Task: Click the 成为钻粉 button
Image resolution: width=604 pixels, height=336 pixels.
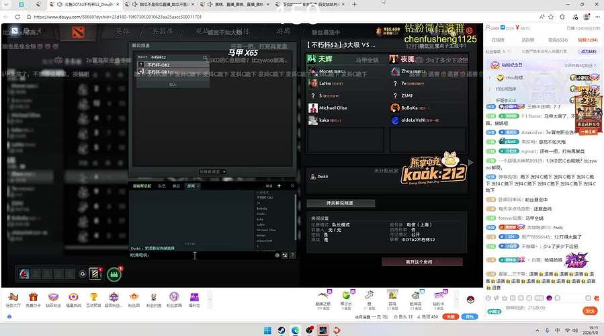Action: tap(588, 51)
